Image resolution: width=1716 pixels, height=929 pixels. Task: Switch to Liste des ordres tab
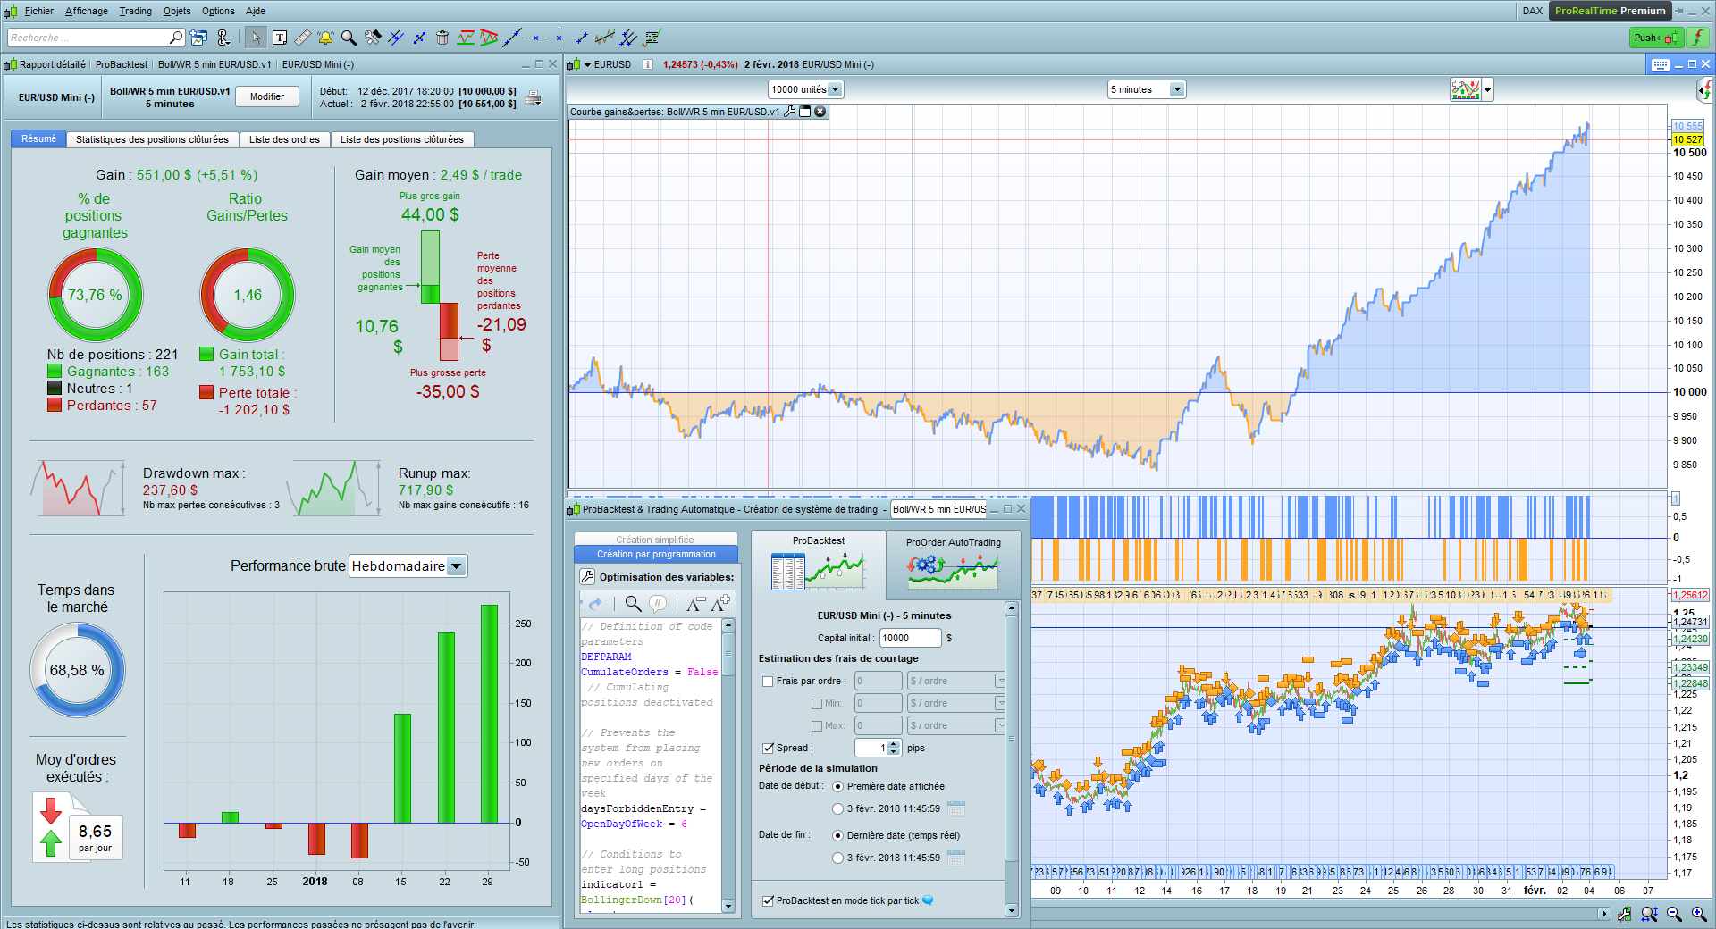click(x=284, y=139)
